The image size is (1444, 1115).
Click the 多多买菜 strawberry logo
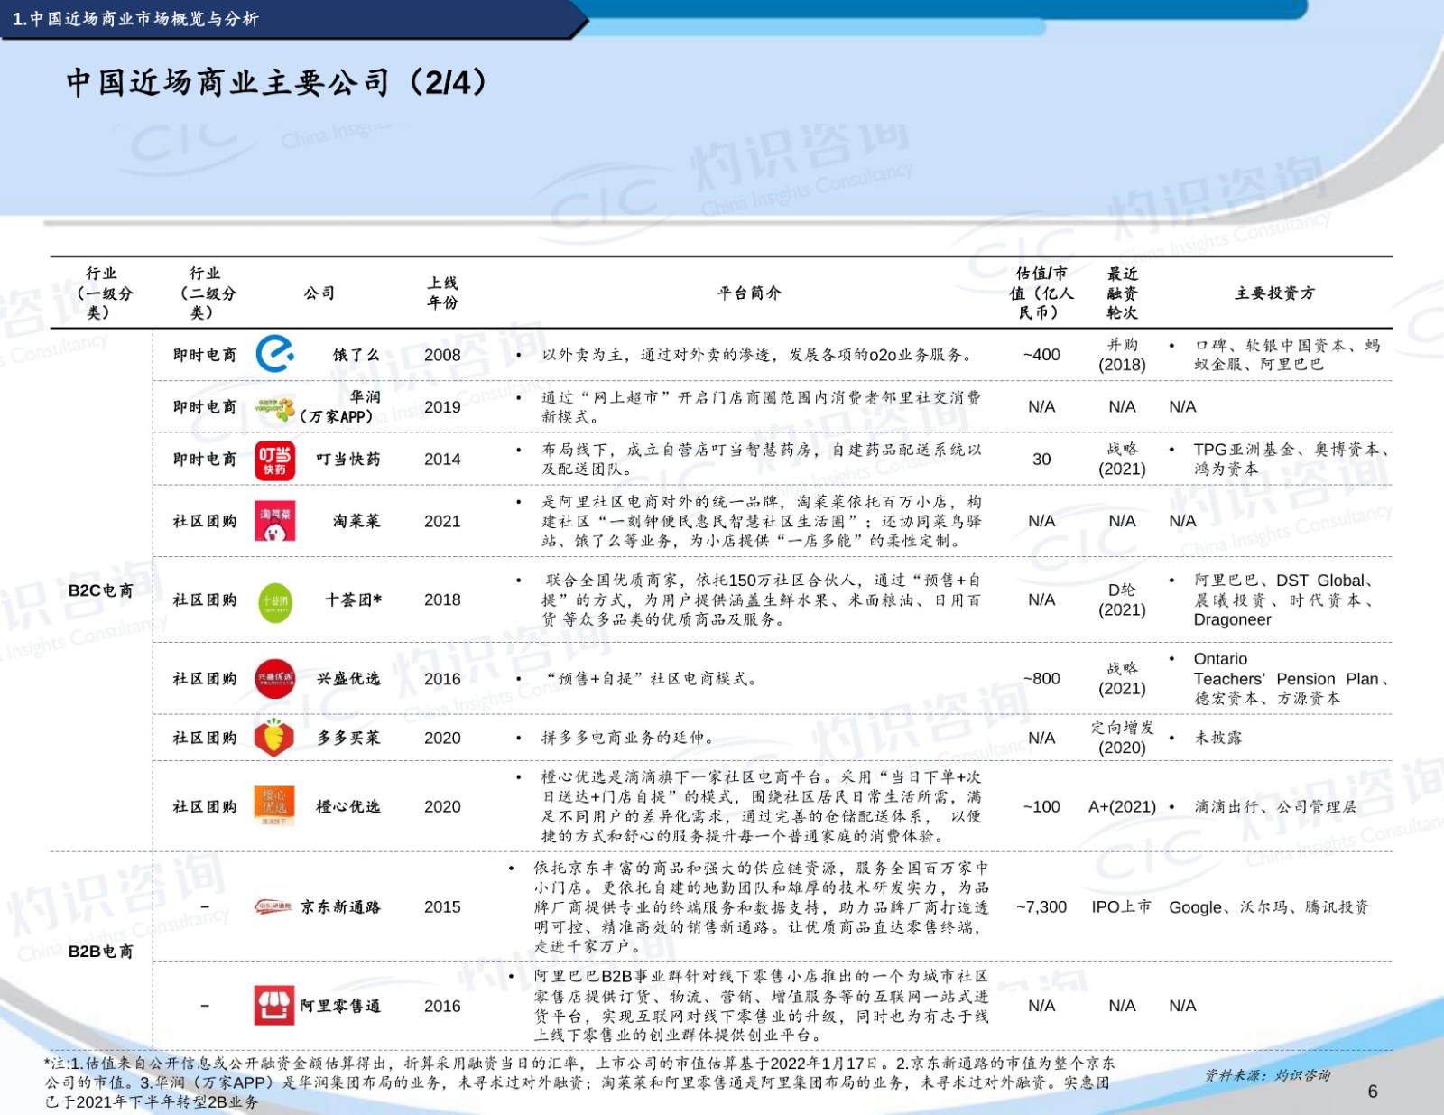click(274, 737)
